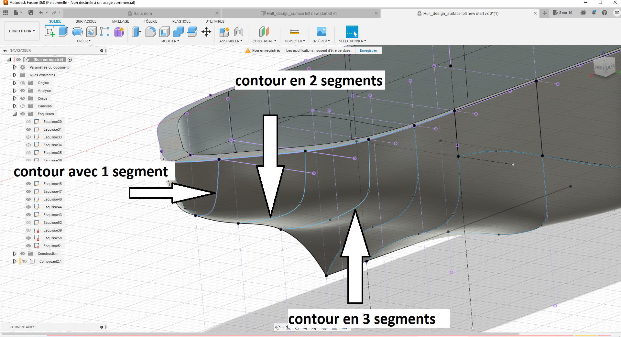Open the ASSEMBLER dropdown menu

(231, 41)
